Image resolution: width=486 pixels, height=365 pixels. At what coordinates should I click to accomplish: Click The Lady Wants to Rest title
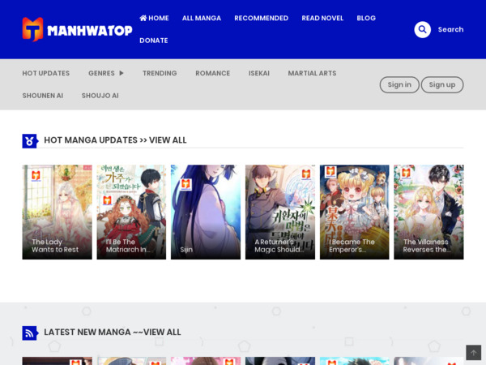[55, 246]
